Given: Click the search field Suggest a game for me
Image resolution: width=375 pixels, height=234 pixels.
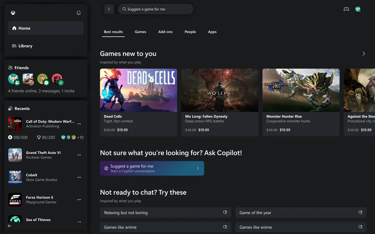Looking at the screenshot, I should 156,9.
